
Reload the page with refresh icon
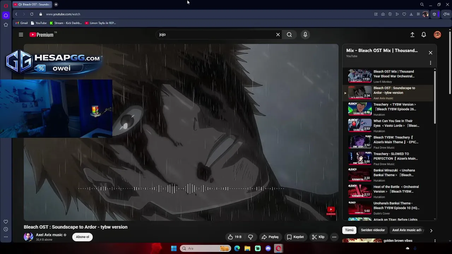pyautogui.click(x=32, y=14)
